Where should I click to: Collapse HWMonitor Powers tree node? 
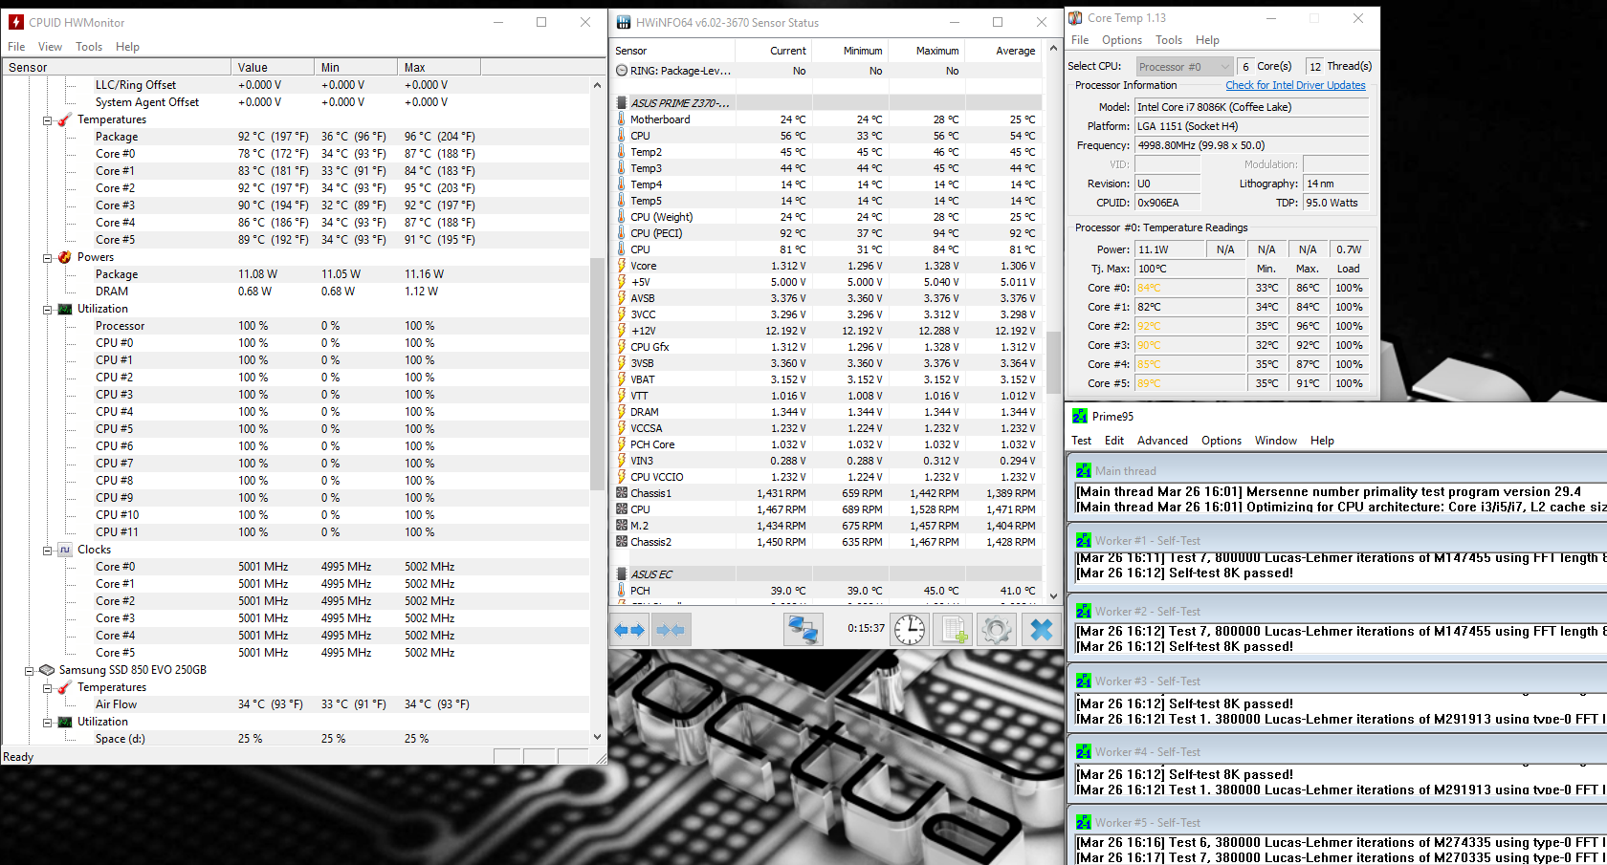click(47, 258)
